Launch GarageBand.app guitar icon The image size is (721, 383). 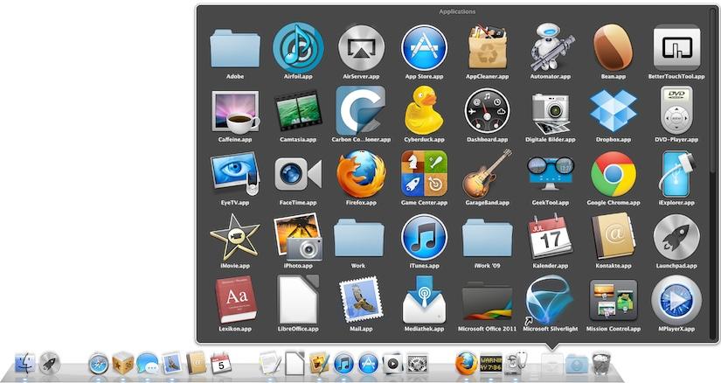(x=487, y=175)
